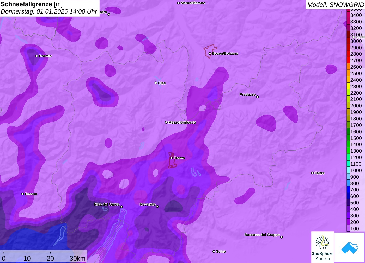Click the red 2700 legend swatch
This screenshot has height=263, width=365.
click(x=348, y=60)
